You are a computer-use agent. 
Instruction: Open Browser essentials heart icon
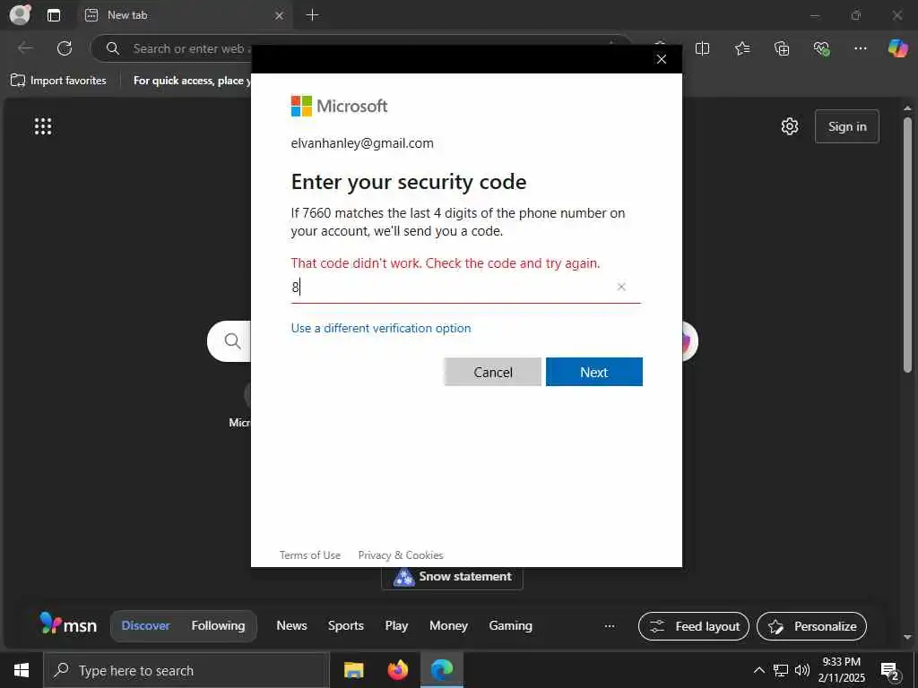click(x=821, y=48)
